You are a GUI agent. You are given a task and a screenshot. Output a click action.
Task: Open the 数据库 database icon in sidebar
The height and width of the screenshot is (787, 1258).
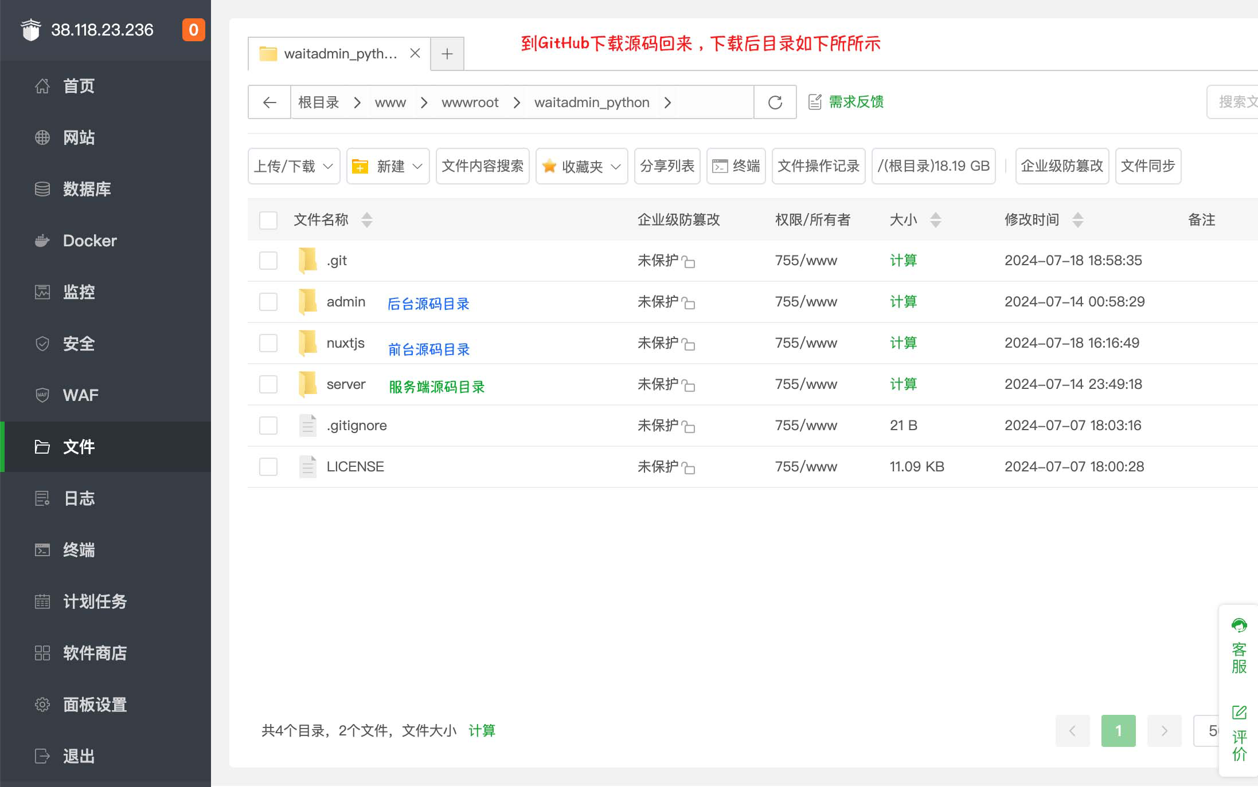click(42, 189)
